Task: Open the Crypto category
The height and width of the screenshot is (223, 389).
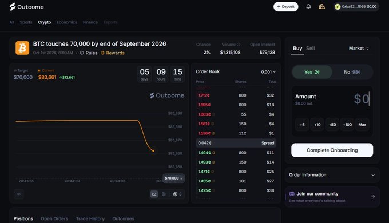Action: 45,22
